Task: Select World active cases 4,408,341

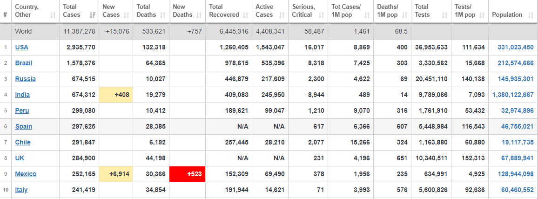Action: click(270, 31)
